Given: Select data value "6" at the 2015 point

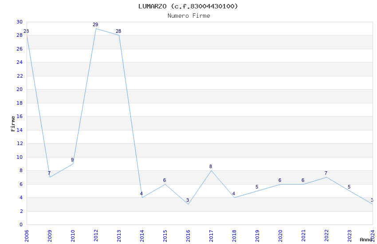Looking at the screenshot, I should 165,180.
